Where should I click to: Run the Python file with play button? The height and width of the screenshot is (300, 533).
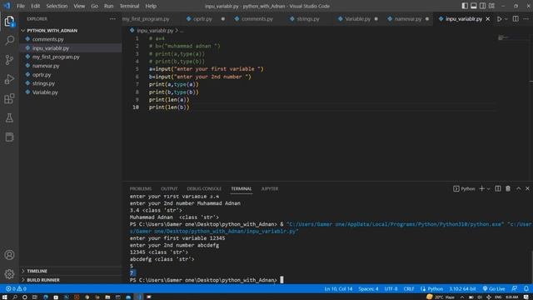point(499,19)
